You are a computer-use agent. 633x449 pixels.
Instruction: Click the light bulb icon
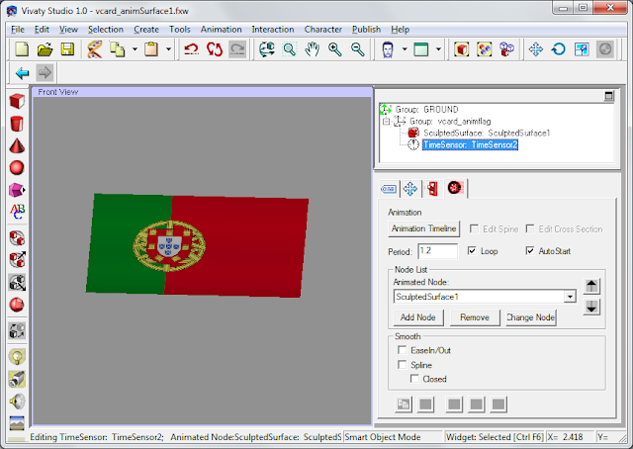17,357
